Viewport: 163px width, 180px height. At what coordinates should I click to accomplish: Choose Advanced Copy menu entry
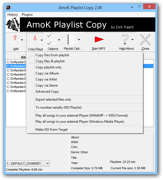point(85,92)
